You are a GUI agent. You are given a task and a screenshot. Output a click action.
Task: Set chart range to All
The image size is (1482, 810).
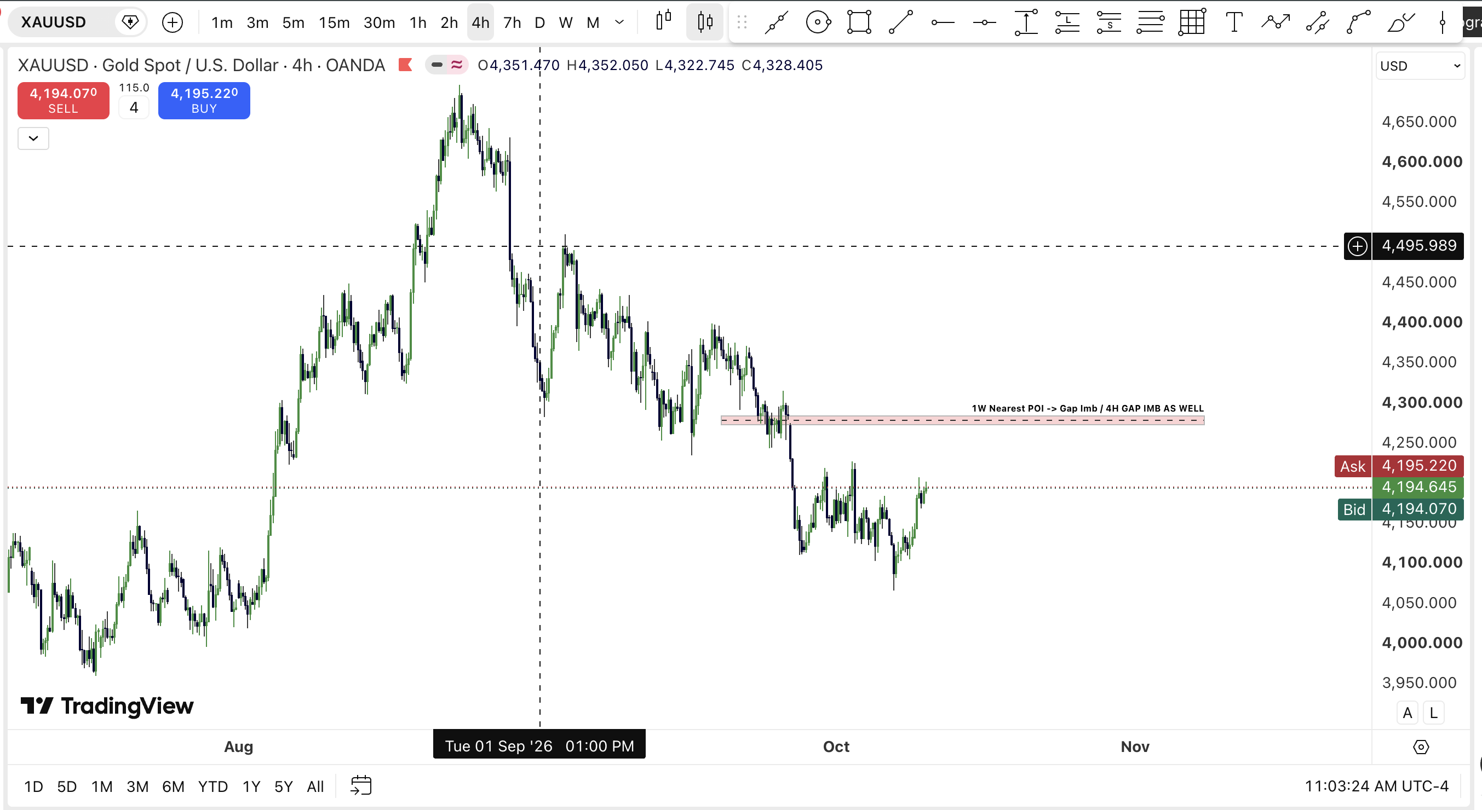point(315,786)
